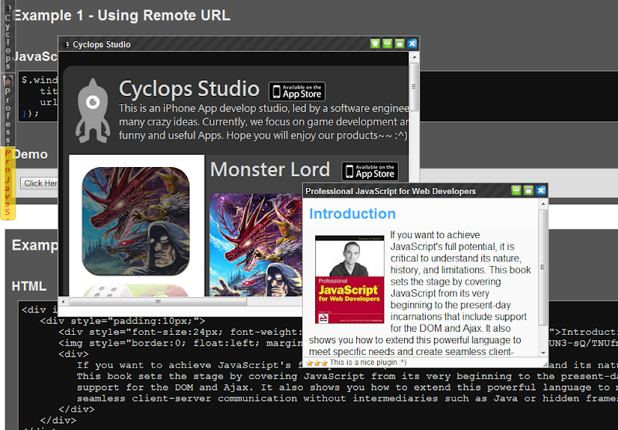
Task: Maximize the Professional JavaScript for Web Developers window
Action: click(x=528, y=190)
